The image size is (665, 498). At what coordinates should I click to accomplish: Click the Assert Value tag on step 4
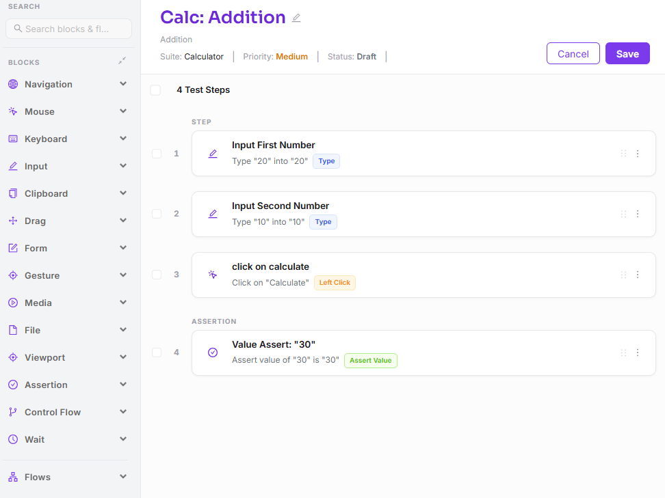click(x=371, y=361)
